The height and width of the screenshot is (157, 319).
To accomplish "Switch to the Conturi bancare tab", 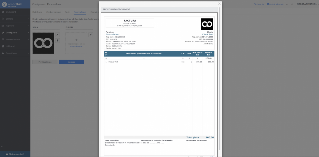I will 53,12.
